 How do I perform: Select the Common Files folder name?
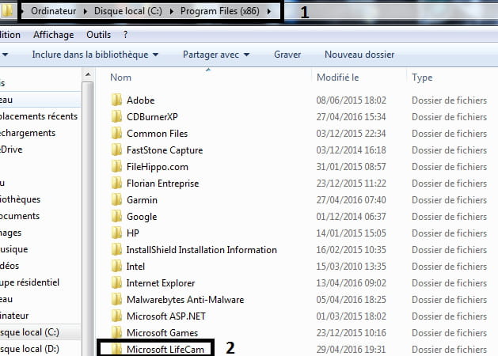(158, 134)
